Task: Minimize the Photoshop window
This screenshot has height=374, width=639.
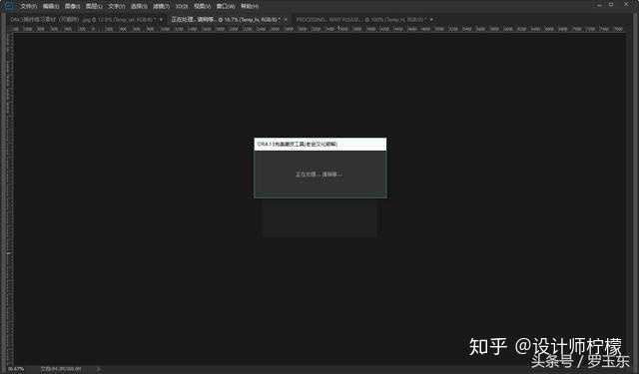Action: click(599, 5)
